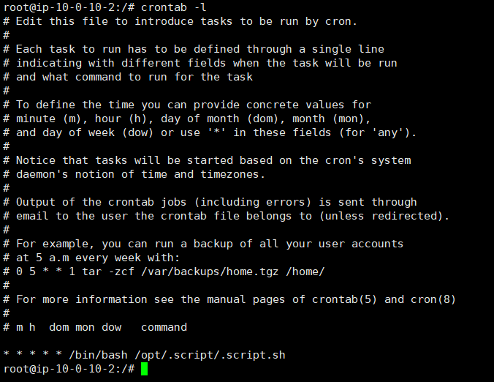
Task: Click the word 'redirected' in the comments
Action: pyautogui.click(x=405, y=216)
